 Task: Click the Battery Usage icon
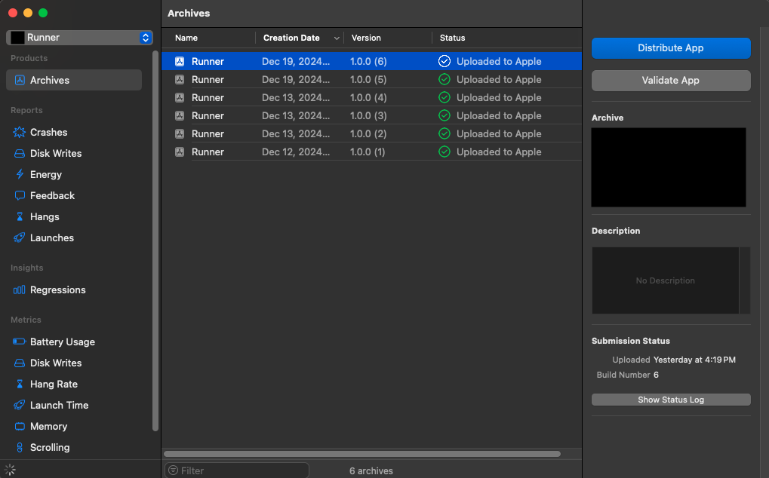(x=20, y=342)
